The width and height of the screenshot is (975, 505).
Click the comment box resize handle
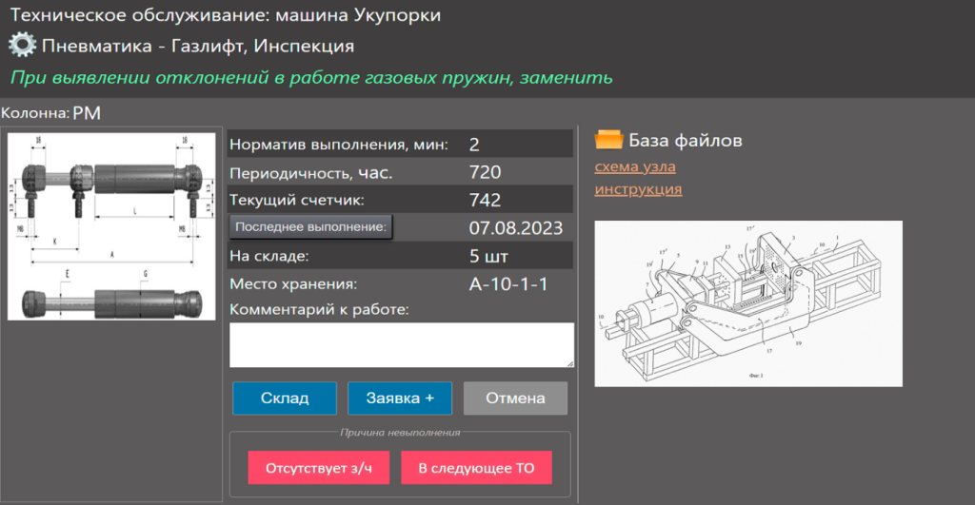[569, 362]
